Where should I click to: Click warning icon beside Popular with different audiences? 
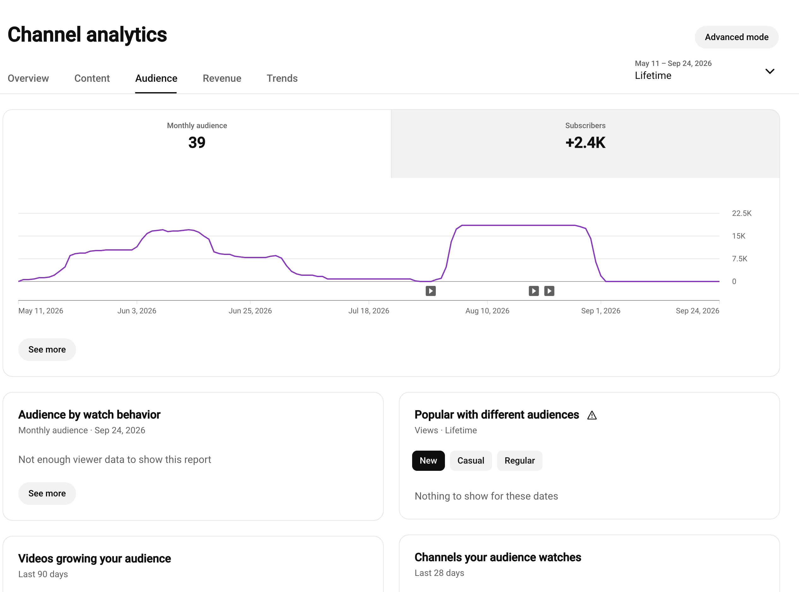(592, 415)
